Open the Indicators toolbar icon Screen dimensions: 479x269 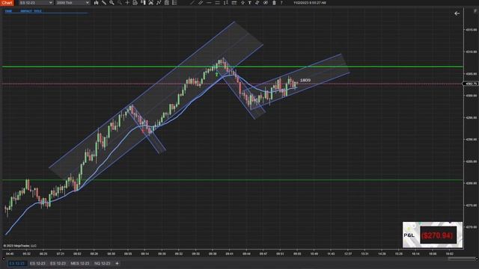coord(151,3)
